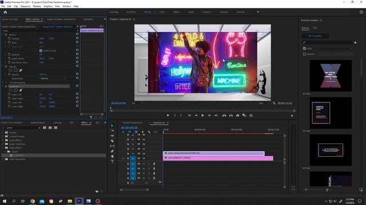
Task: Toggle the Motion fx effect on/off
Action: [6, 34]
